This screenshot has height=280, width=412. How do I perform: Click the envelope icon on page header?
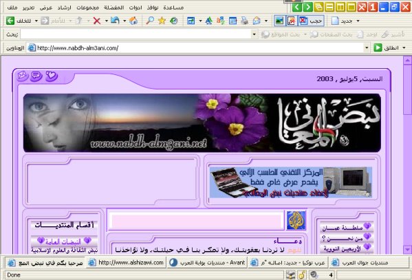click(x=23, y=76)
